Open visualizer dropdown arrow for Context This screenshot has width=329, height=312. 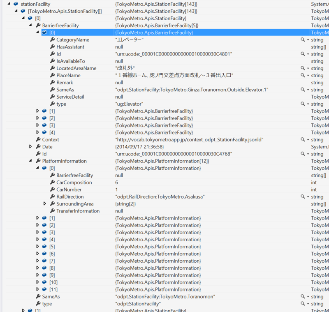pyautogui.click(x=308, y=140)
